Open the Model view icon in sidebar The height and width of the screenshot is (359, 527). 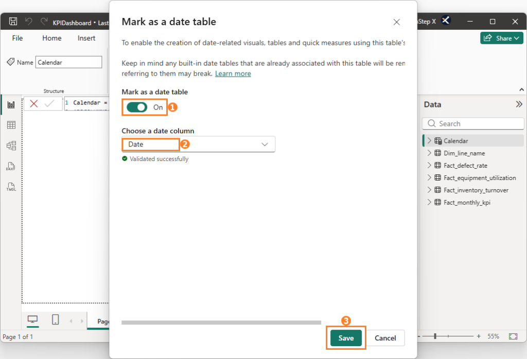pyautogui.click(x=11, y=146)
